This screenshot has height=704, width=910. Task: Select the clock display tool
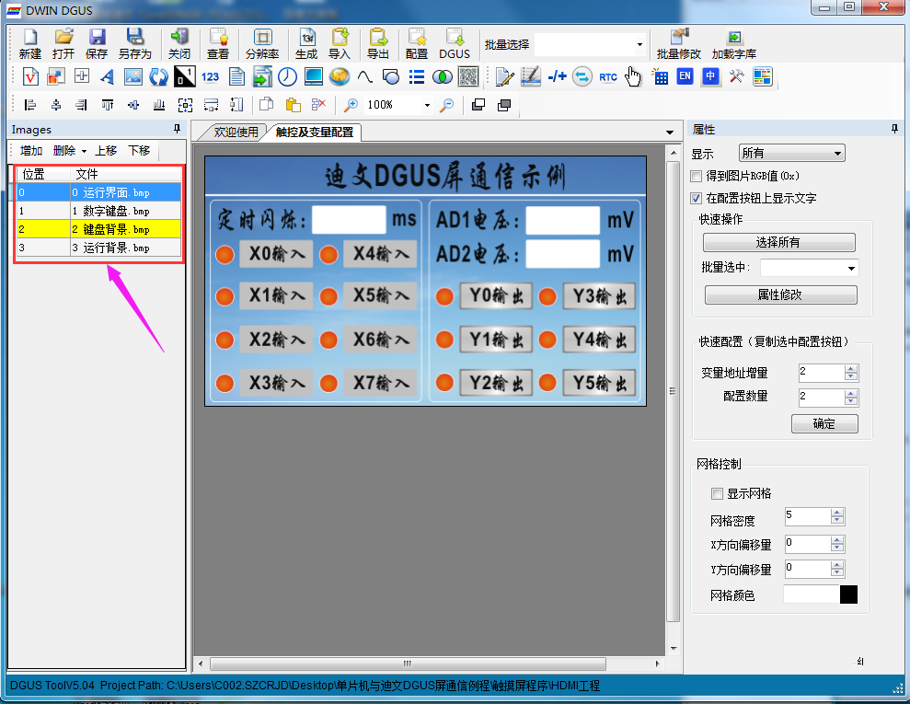click(287, 76)
